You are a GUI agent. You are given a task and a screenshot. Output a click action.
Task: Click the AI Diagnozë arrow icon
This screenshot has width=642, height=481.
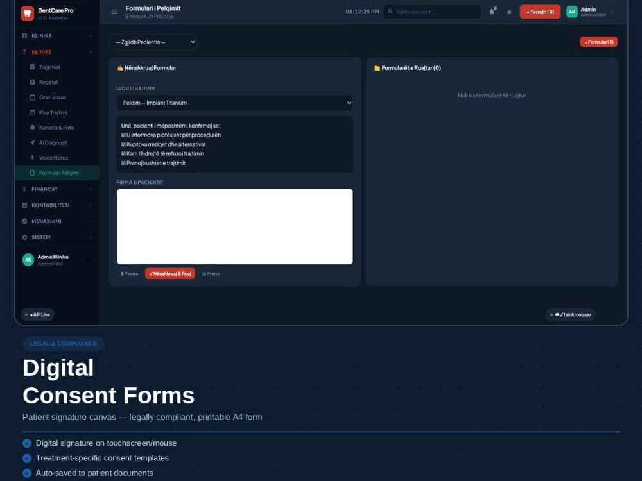pyautogui.click(x=32, y=143)
